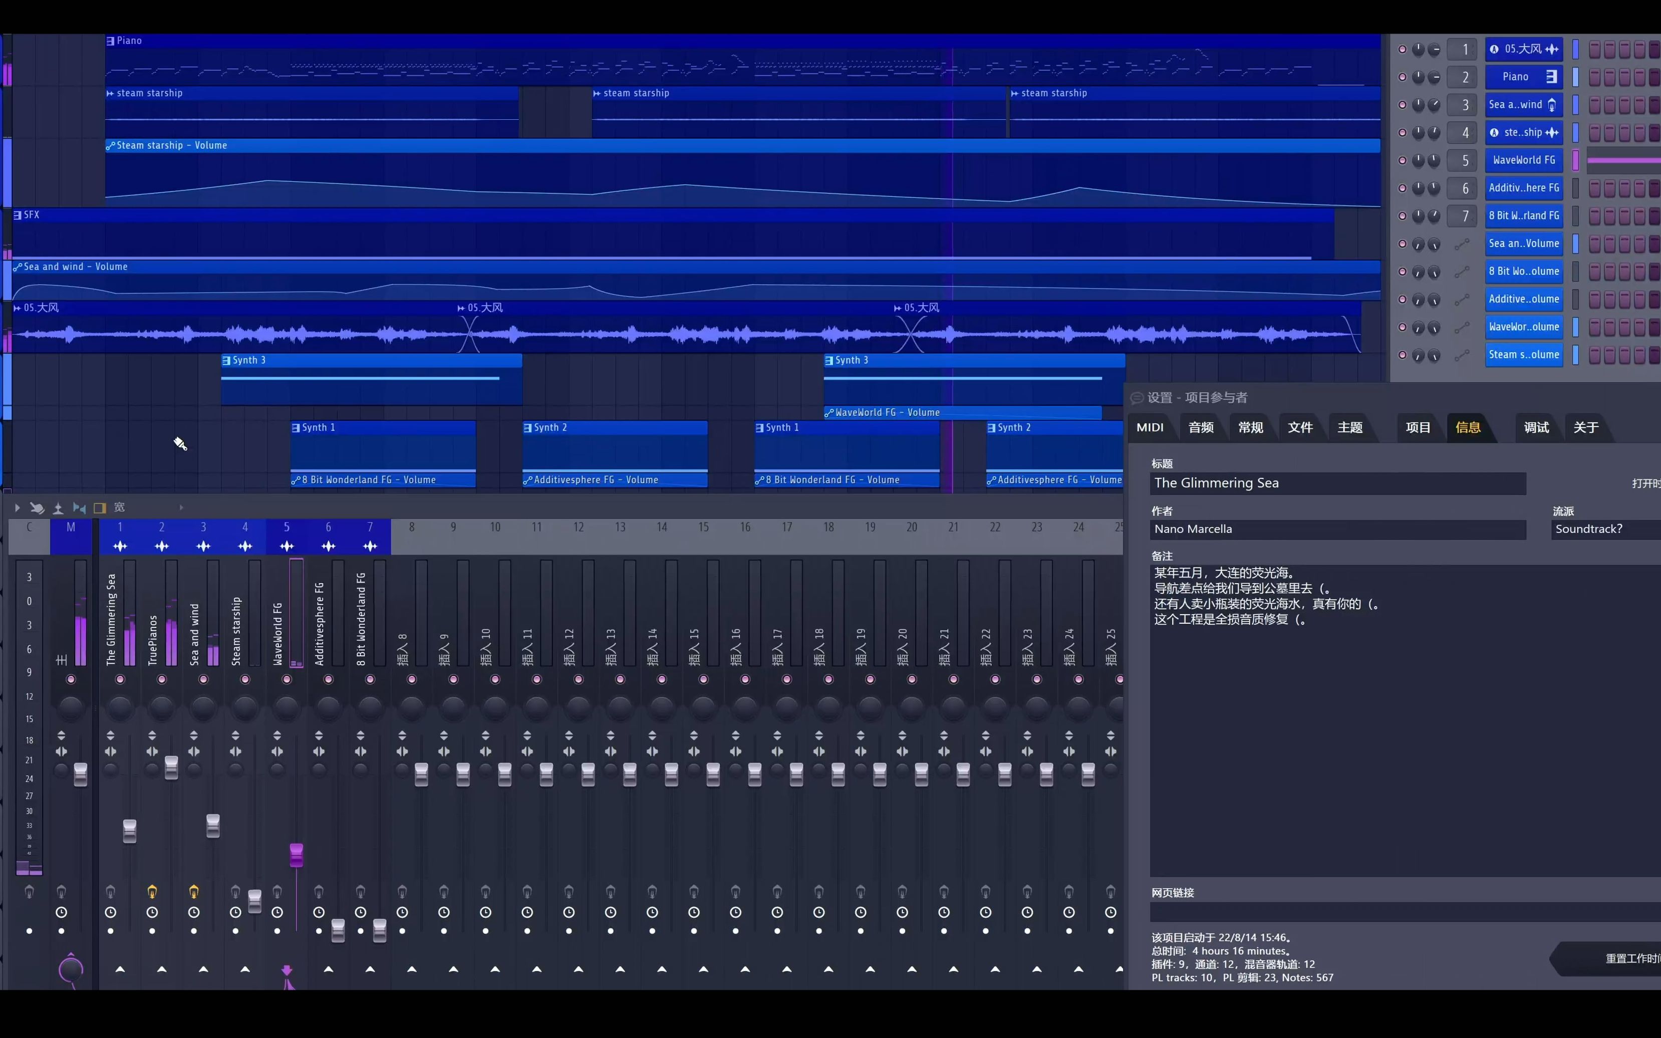Click the routing arrow below Additivesphere FG track
This screenshot has height=1038, width=1661.
point(329,969)
